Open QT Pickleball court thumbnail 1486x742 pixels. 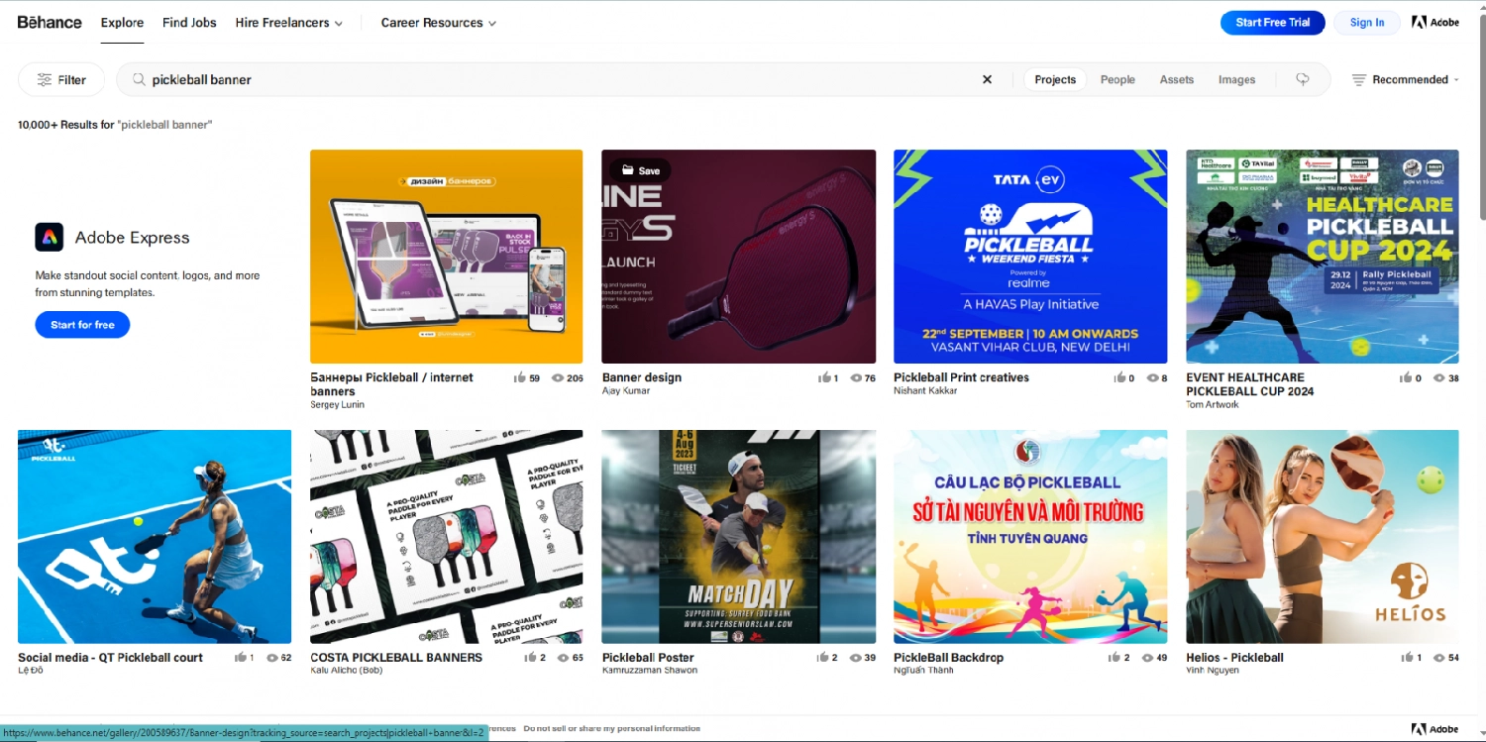155,537
